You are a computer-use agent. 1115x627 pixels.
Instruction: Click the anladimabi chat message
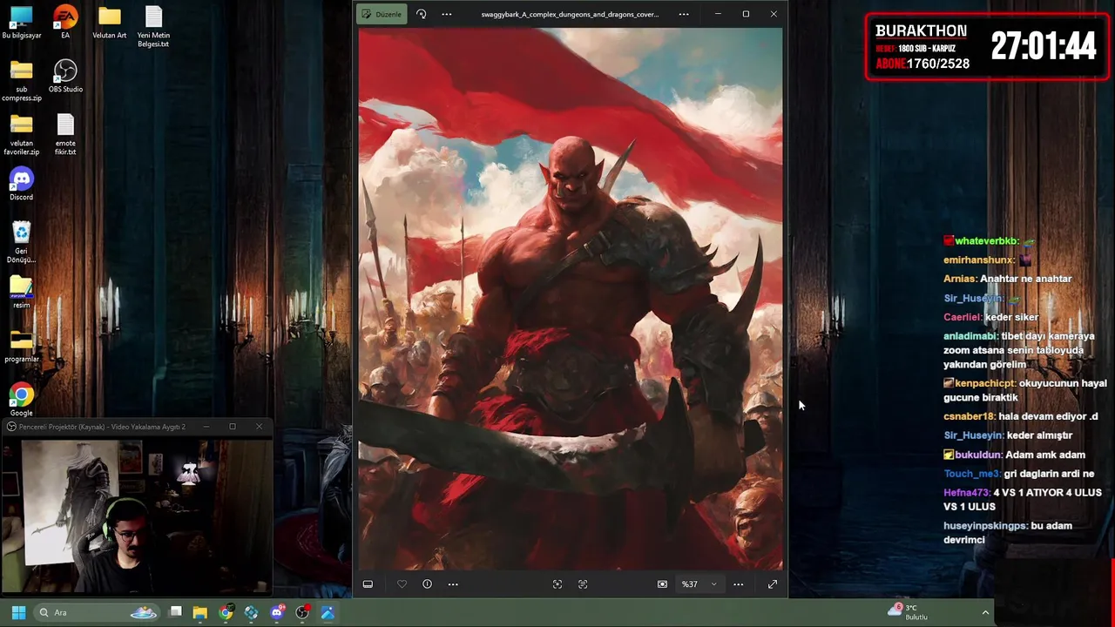tap(1019, 350)
